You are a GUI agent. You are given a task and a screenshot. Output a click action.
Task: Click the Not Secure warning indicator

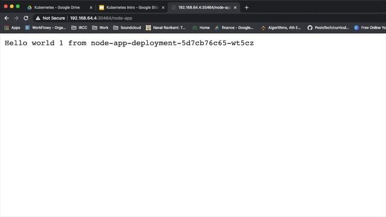click(x=50, y=18)
